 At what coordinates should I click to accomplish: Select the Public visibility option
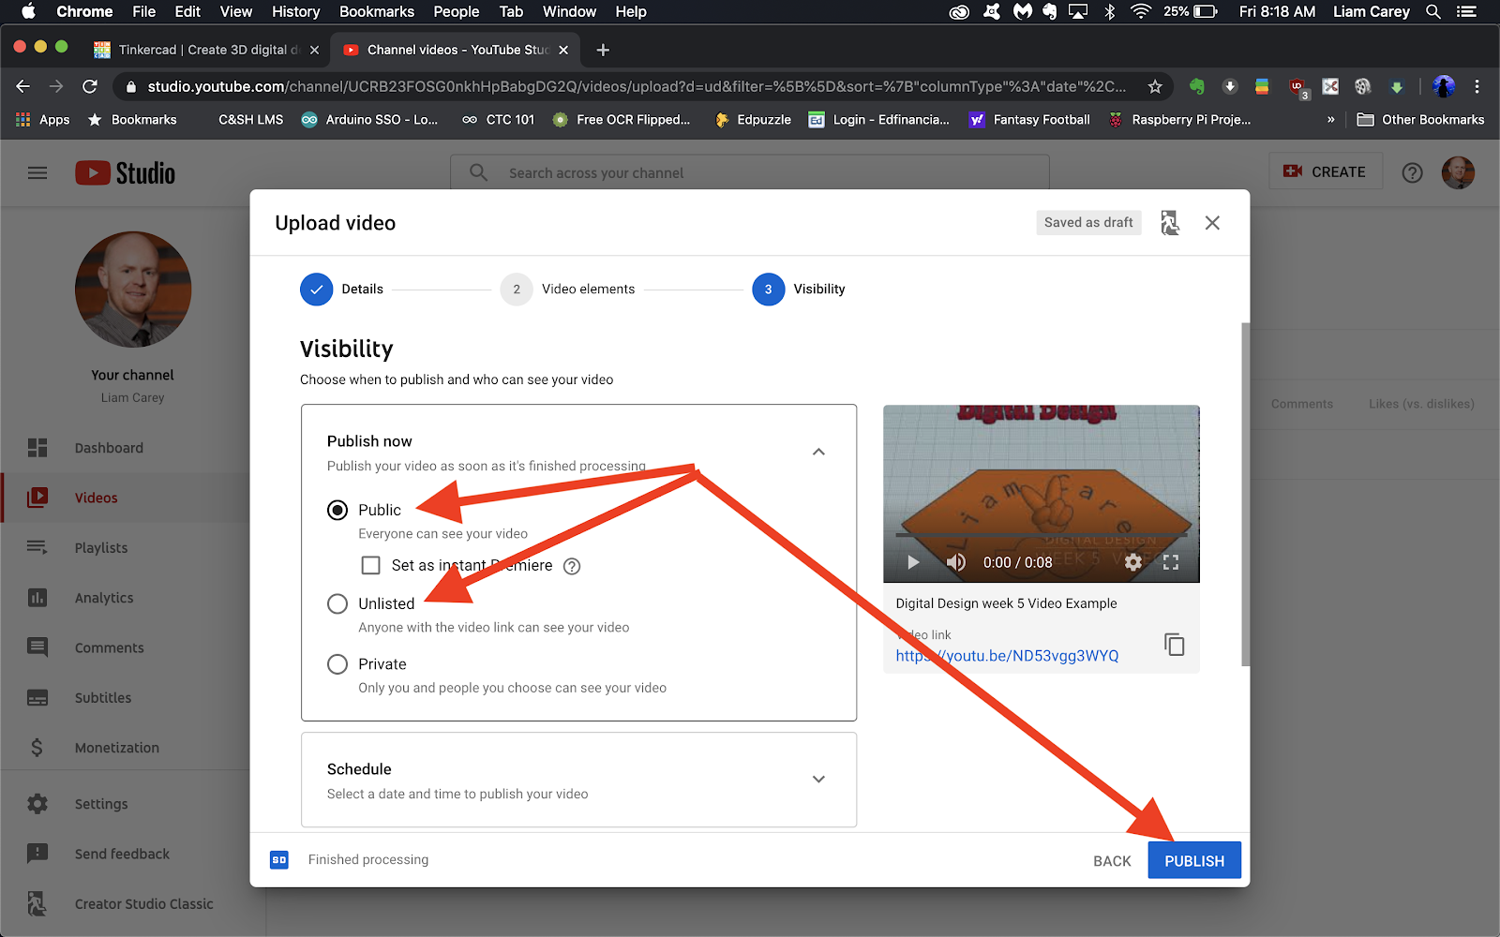point(337,510)
